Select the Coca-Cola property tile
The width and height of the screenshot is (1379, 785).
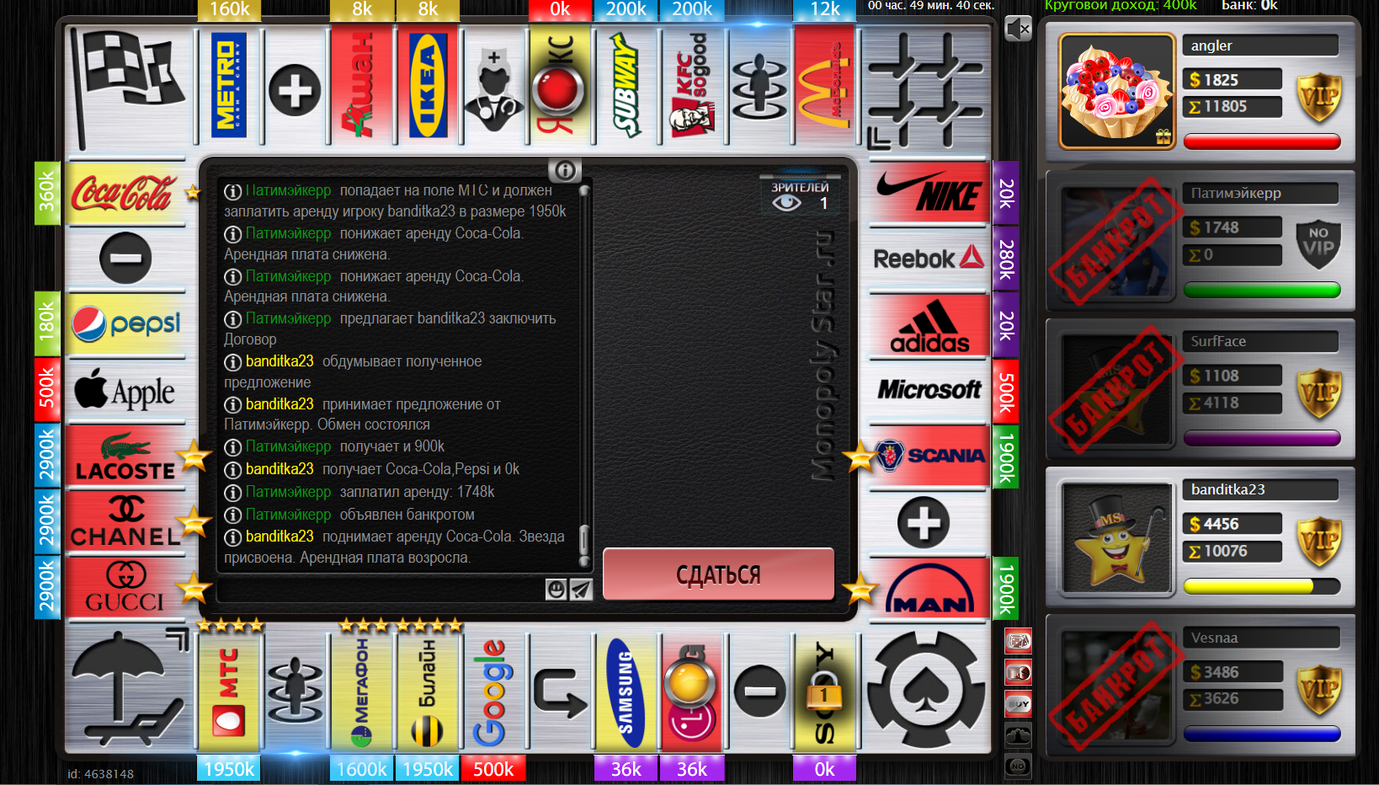[x=125, y=192]
